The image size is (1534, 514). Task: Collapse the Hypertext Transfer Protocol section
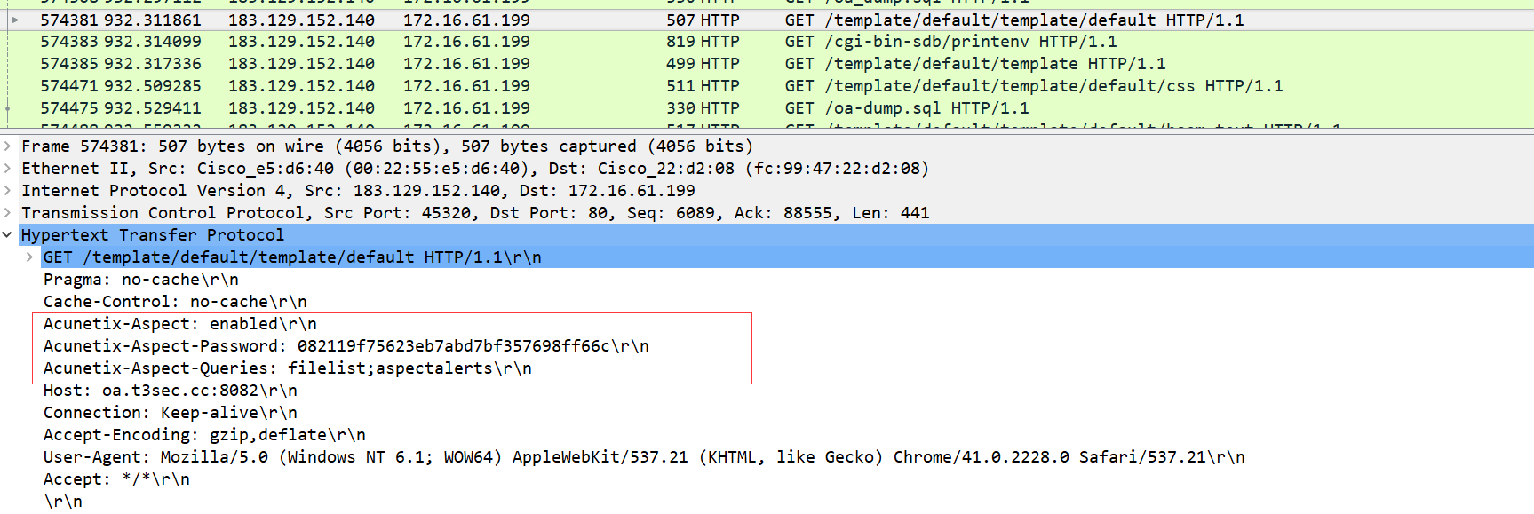8,235
